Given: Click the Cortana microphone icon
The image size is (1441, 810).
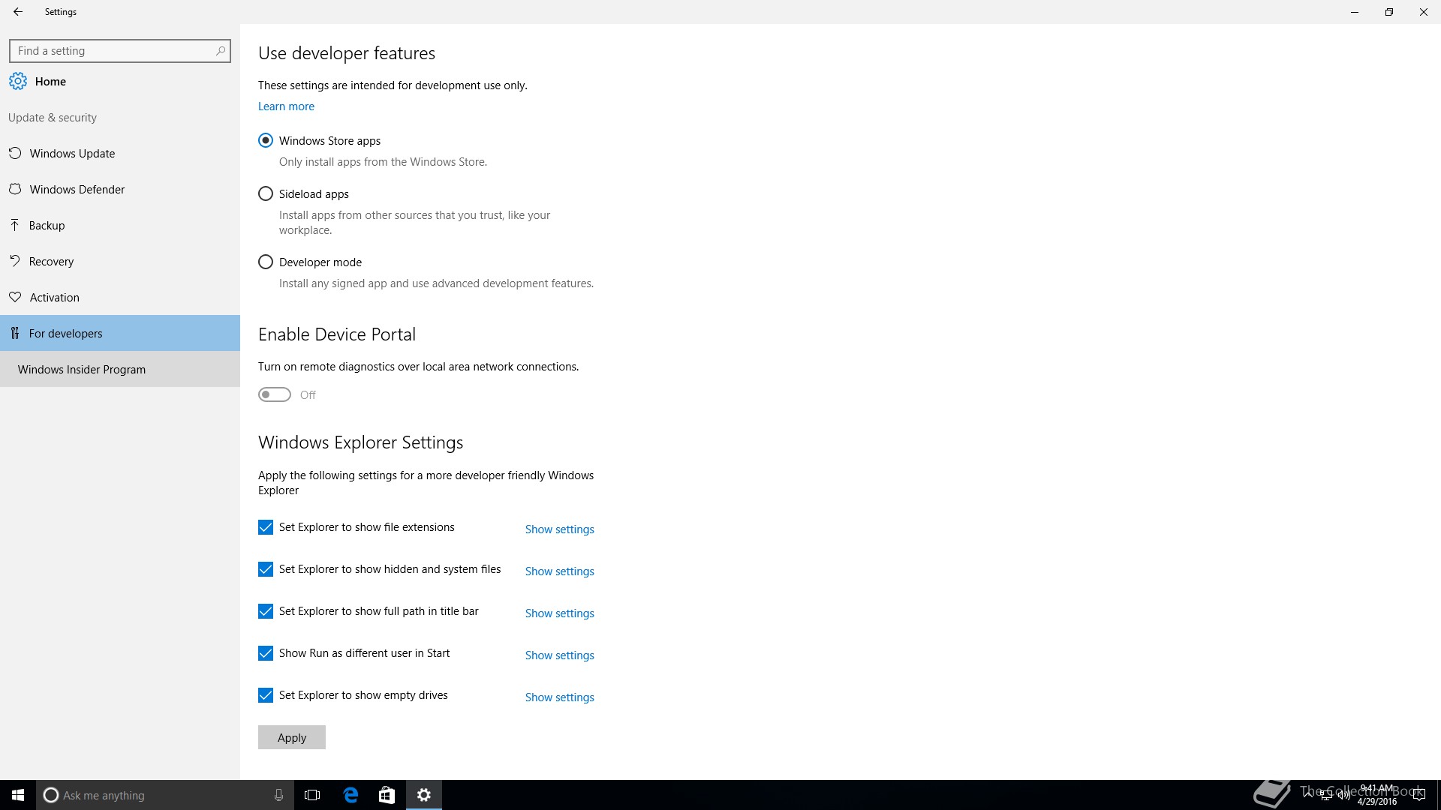Looking at the screenshot, I should coord(278,795).
